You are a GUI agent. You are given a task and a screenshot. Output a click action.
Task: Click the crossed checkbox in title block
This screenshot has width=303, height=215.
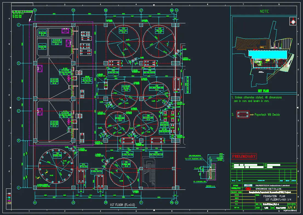[x=265, y=165]
